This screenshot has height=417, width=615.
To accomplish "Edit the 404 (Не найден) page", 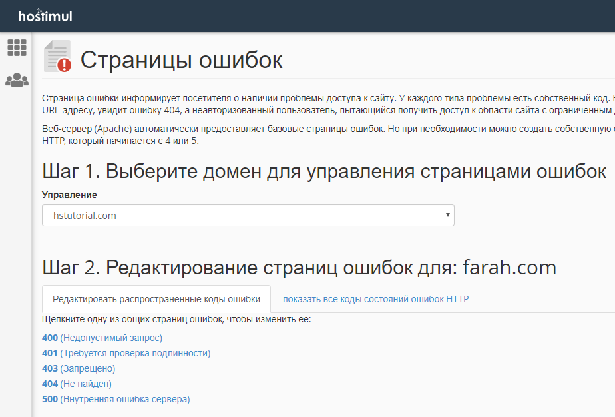I will (x=77, y=384).
